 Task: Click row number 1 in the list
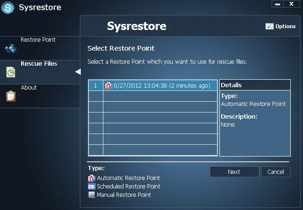[95, 85]
